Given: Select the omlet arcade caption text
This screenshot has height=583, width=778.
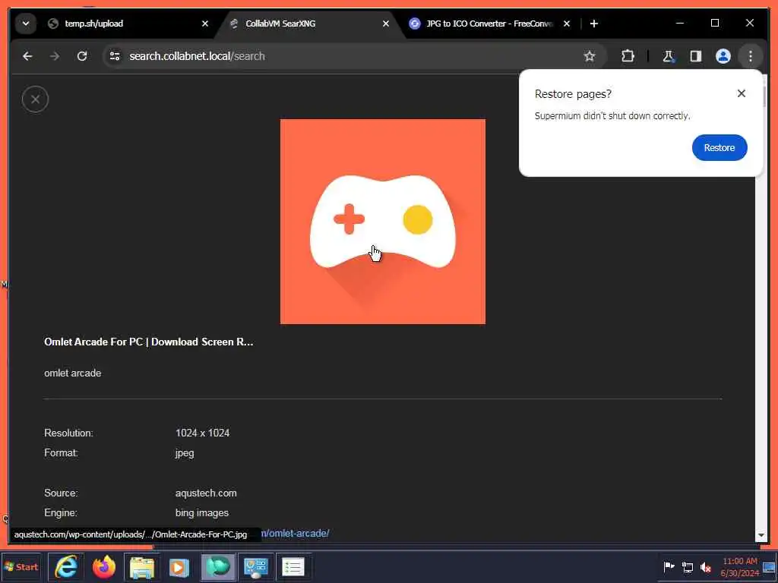Looking at the screenshot, I should (x=72, y=373).
